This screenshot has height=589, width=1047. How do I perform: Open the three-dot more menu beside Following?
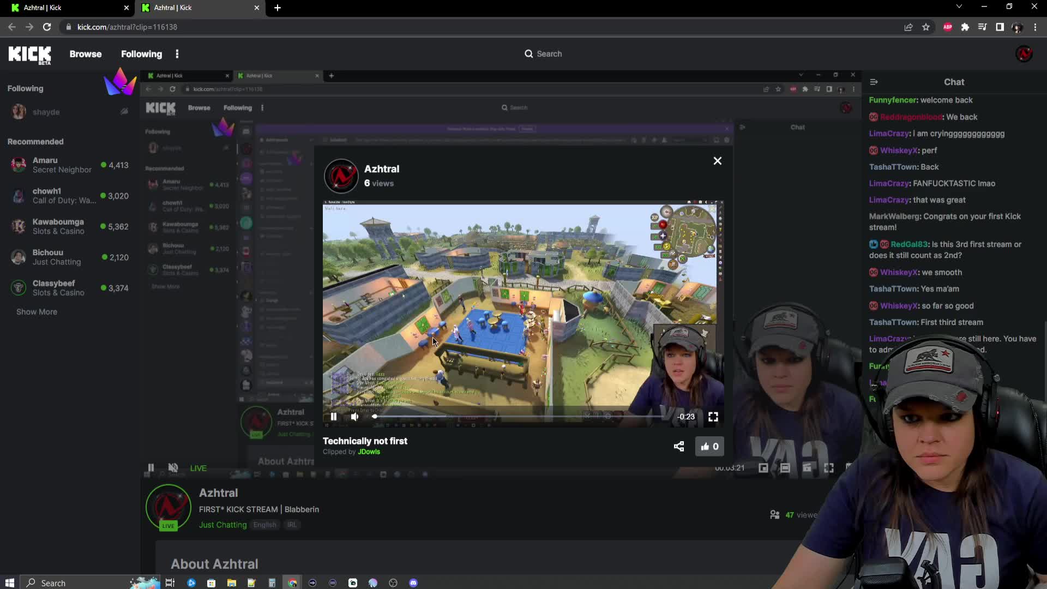point(177,54)
